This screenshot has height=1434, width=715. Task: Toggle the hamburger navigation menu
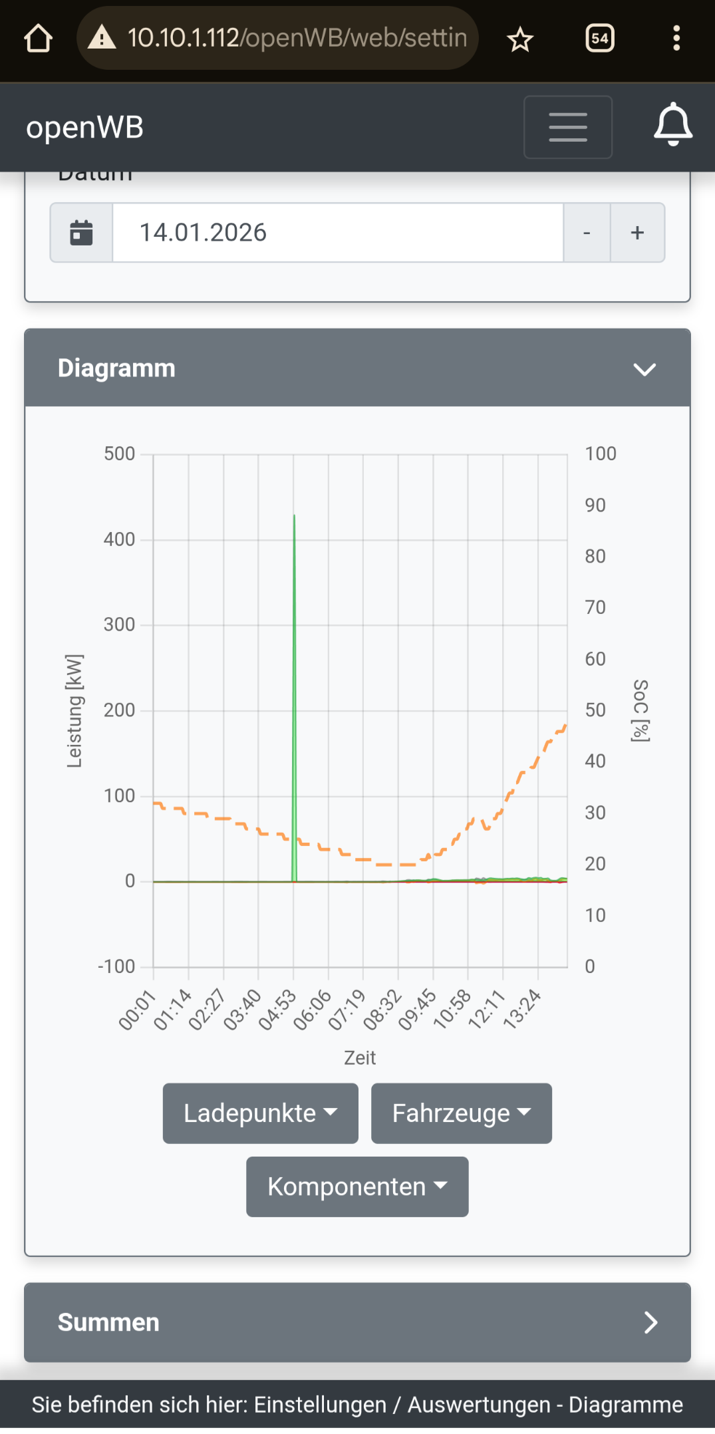pos(567,127)
